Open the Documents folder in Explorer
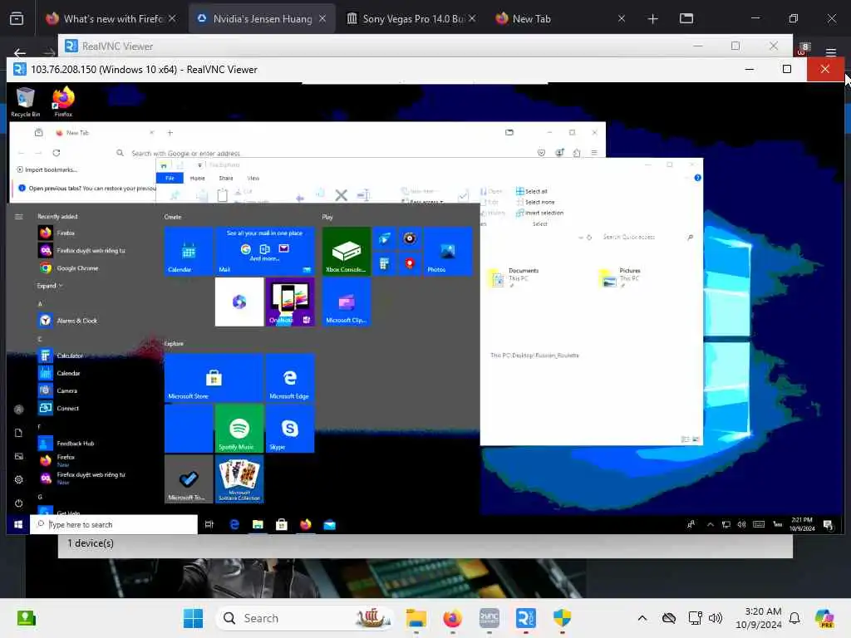Image resolution: width=851 pixels, height=638 pixels. click(x=513, y=277)
